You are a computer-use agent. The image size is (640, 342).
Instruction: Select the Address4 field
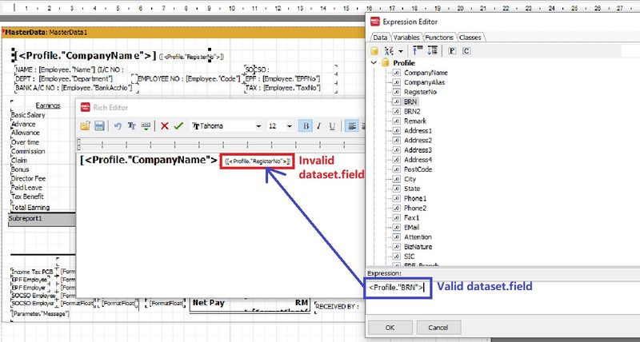[418, 159]
